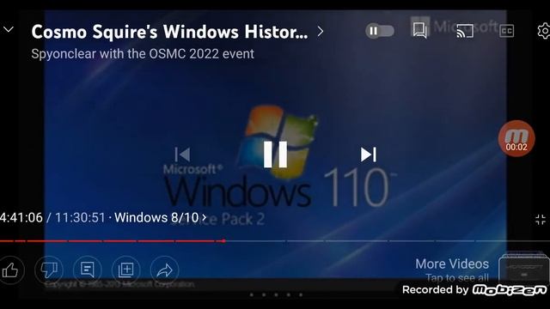The image size is (550, 309).
Task: Open the settings gear
Action: point(544,31)
